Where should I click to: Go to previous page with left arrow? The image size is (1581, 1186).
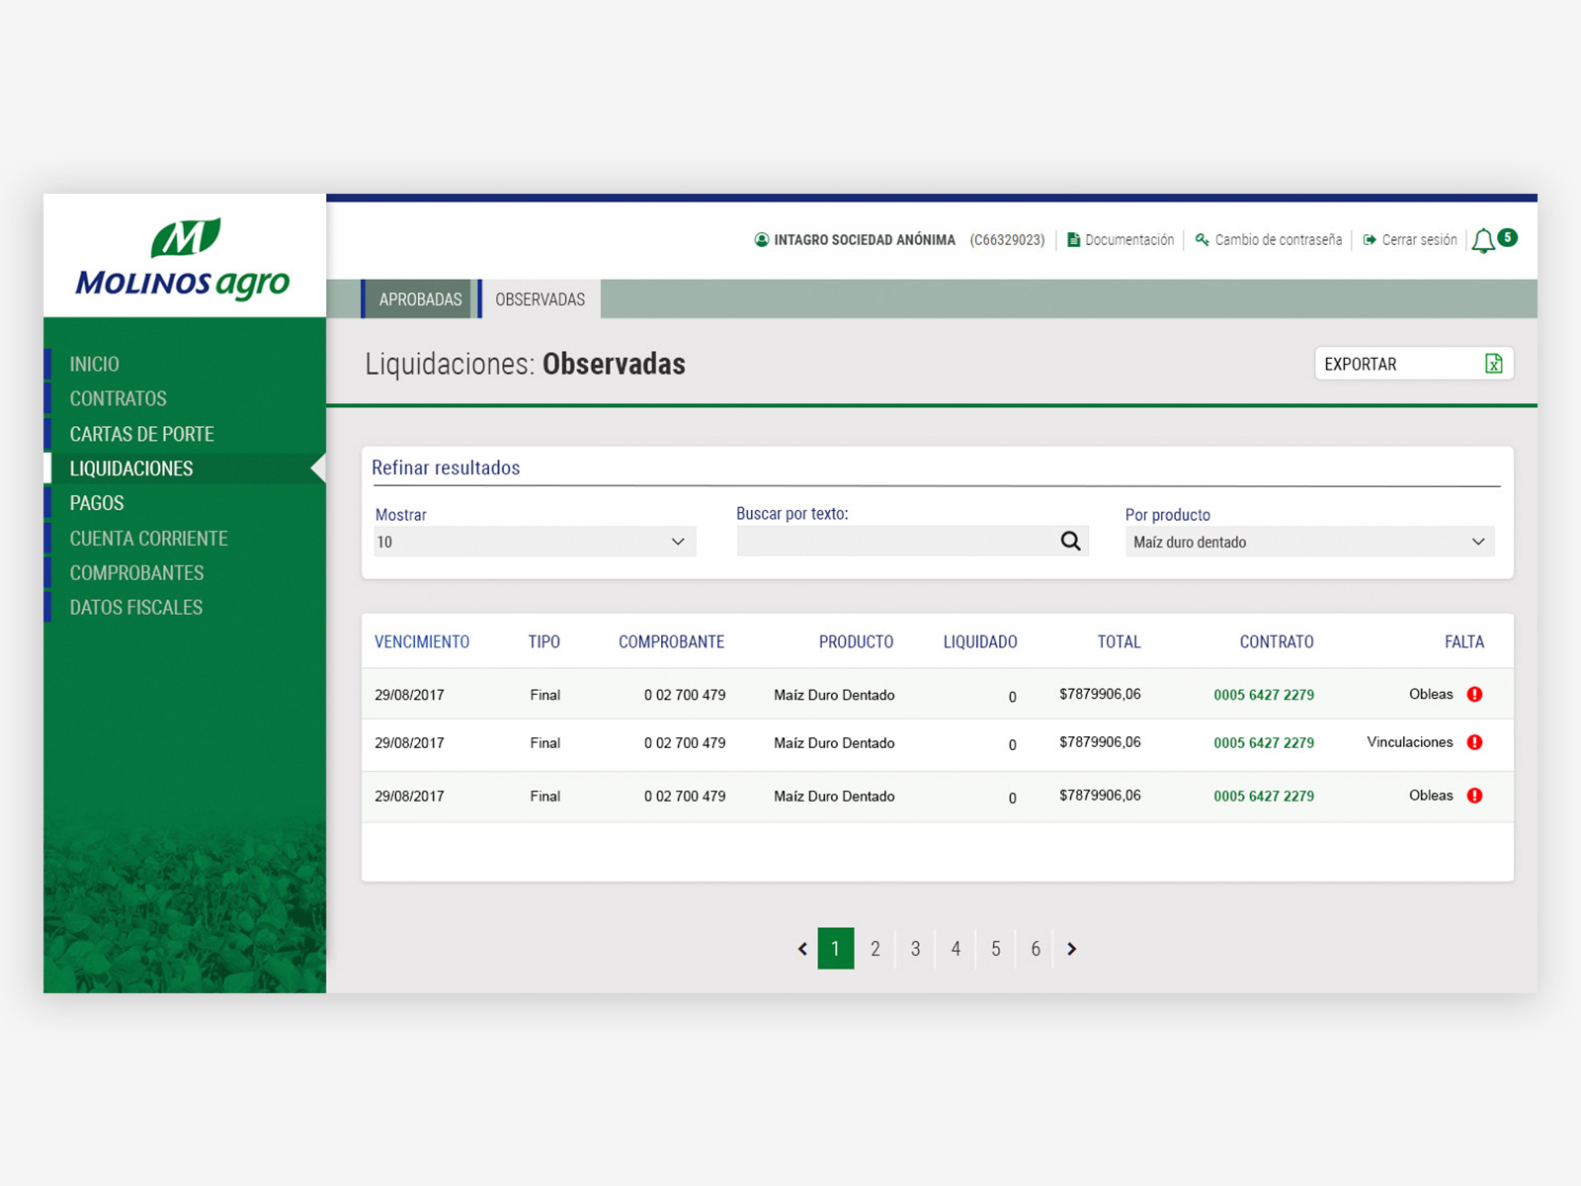pos(802,949)
